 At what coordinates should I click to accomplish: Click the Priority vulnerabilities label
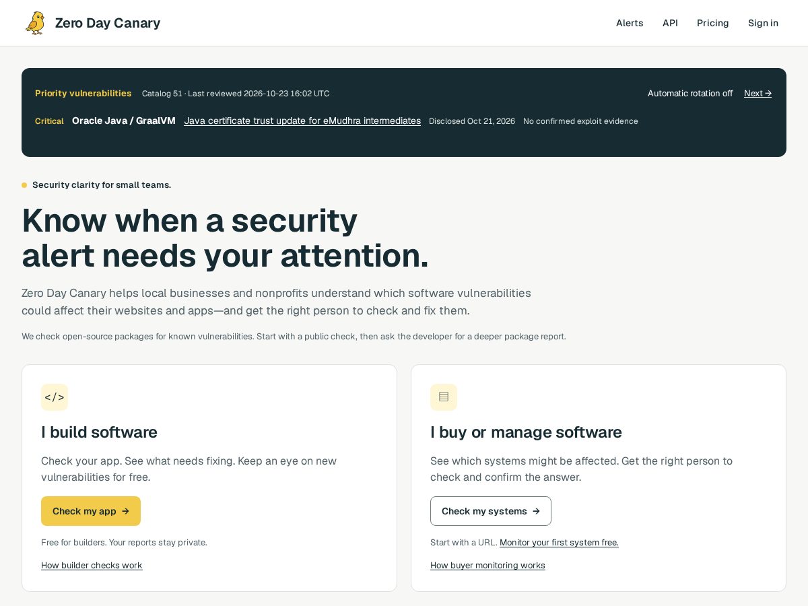[83, 94]
